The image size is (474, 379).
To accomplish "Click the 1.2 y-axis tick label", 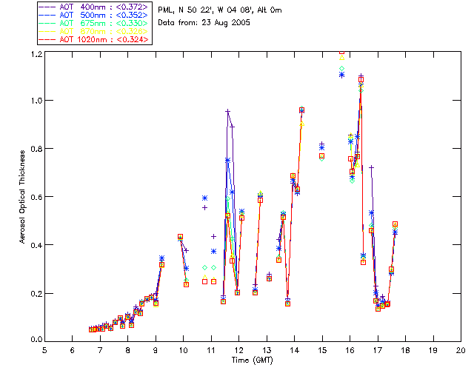I will click(x=36, y=55).
